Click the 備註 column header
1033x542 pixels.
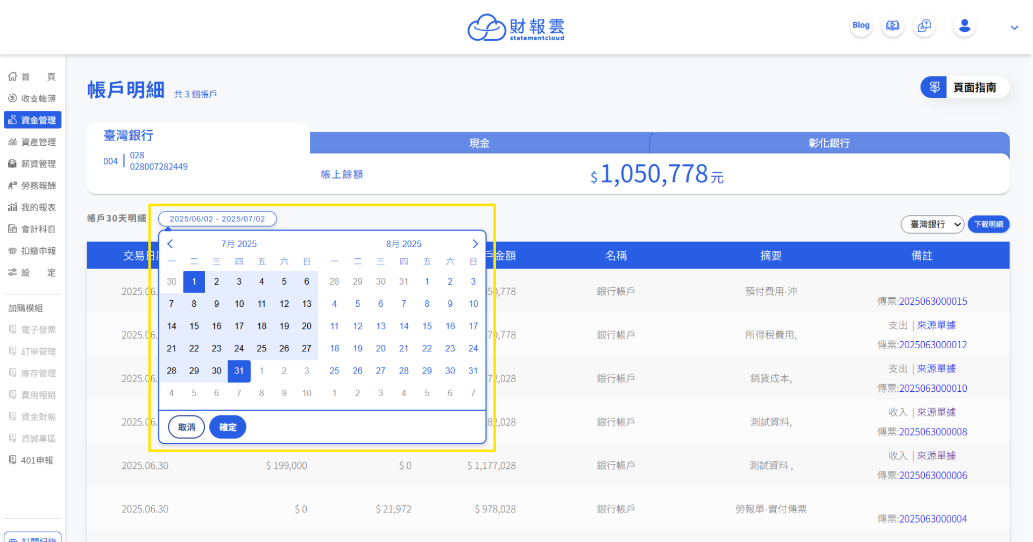pos(922,256)
